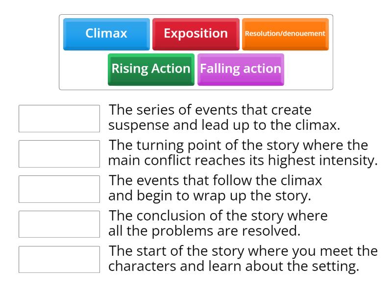
Task: Click the second empty answer box
Action: (x=59, y=153)
